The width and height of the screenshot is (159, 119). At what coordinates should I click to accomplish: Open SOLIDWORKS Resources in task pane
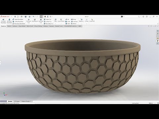tap(158, 31)
